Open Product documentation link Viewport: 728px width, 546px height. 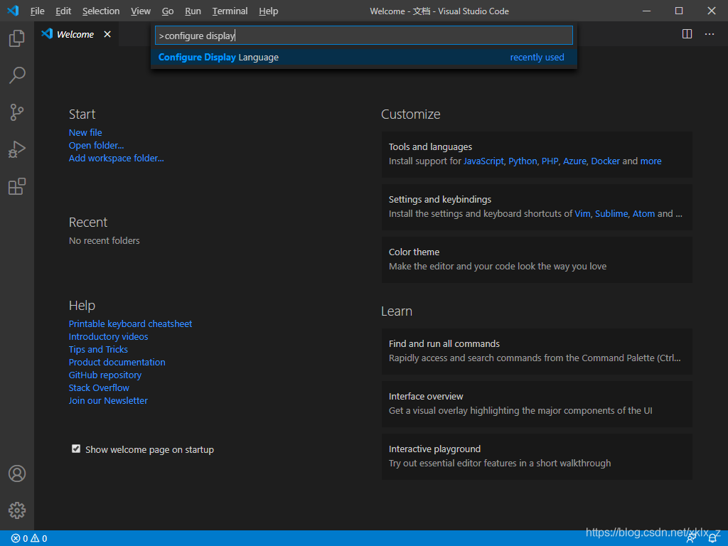point(117,362)
